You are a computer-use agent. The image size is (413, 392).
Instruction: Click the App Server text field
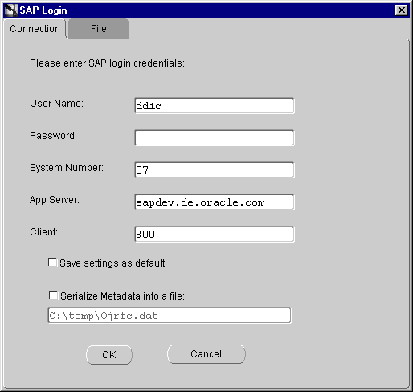(215, 202)
